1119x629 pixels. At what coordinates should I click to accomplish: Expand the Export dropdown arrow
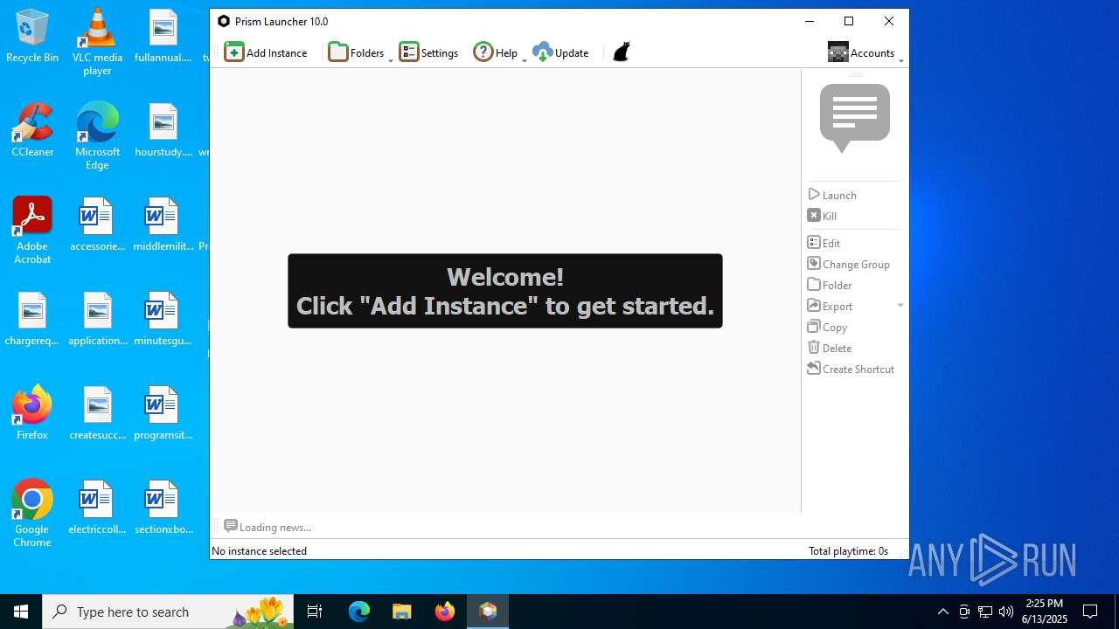coord(900,306)
